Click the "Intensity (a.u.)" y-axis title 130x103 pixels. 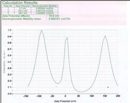pos(4,62)
